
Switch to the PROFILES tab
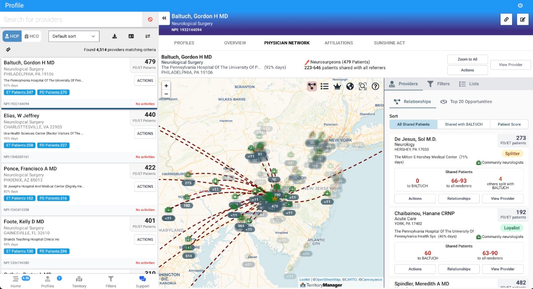[184, 43]
